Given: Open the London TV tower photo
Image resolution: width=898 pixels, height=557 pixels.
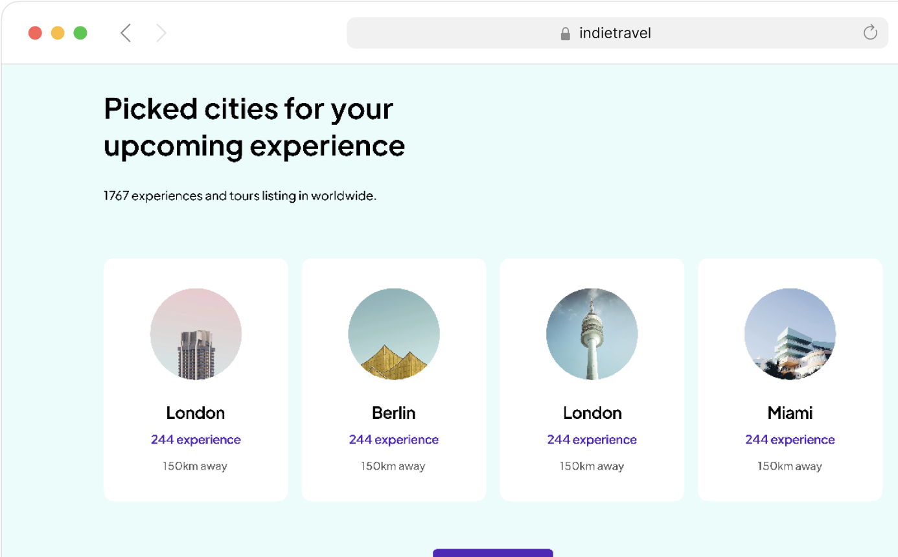Looking at the screenshot, I should point(592,334).
